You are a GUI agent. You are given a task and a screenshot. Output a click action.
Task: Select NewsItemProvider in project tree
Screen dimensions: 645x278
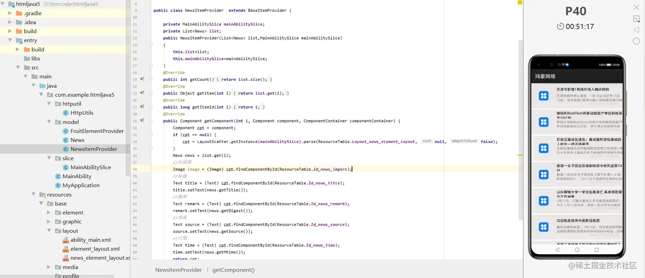click(94, 149)
